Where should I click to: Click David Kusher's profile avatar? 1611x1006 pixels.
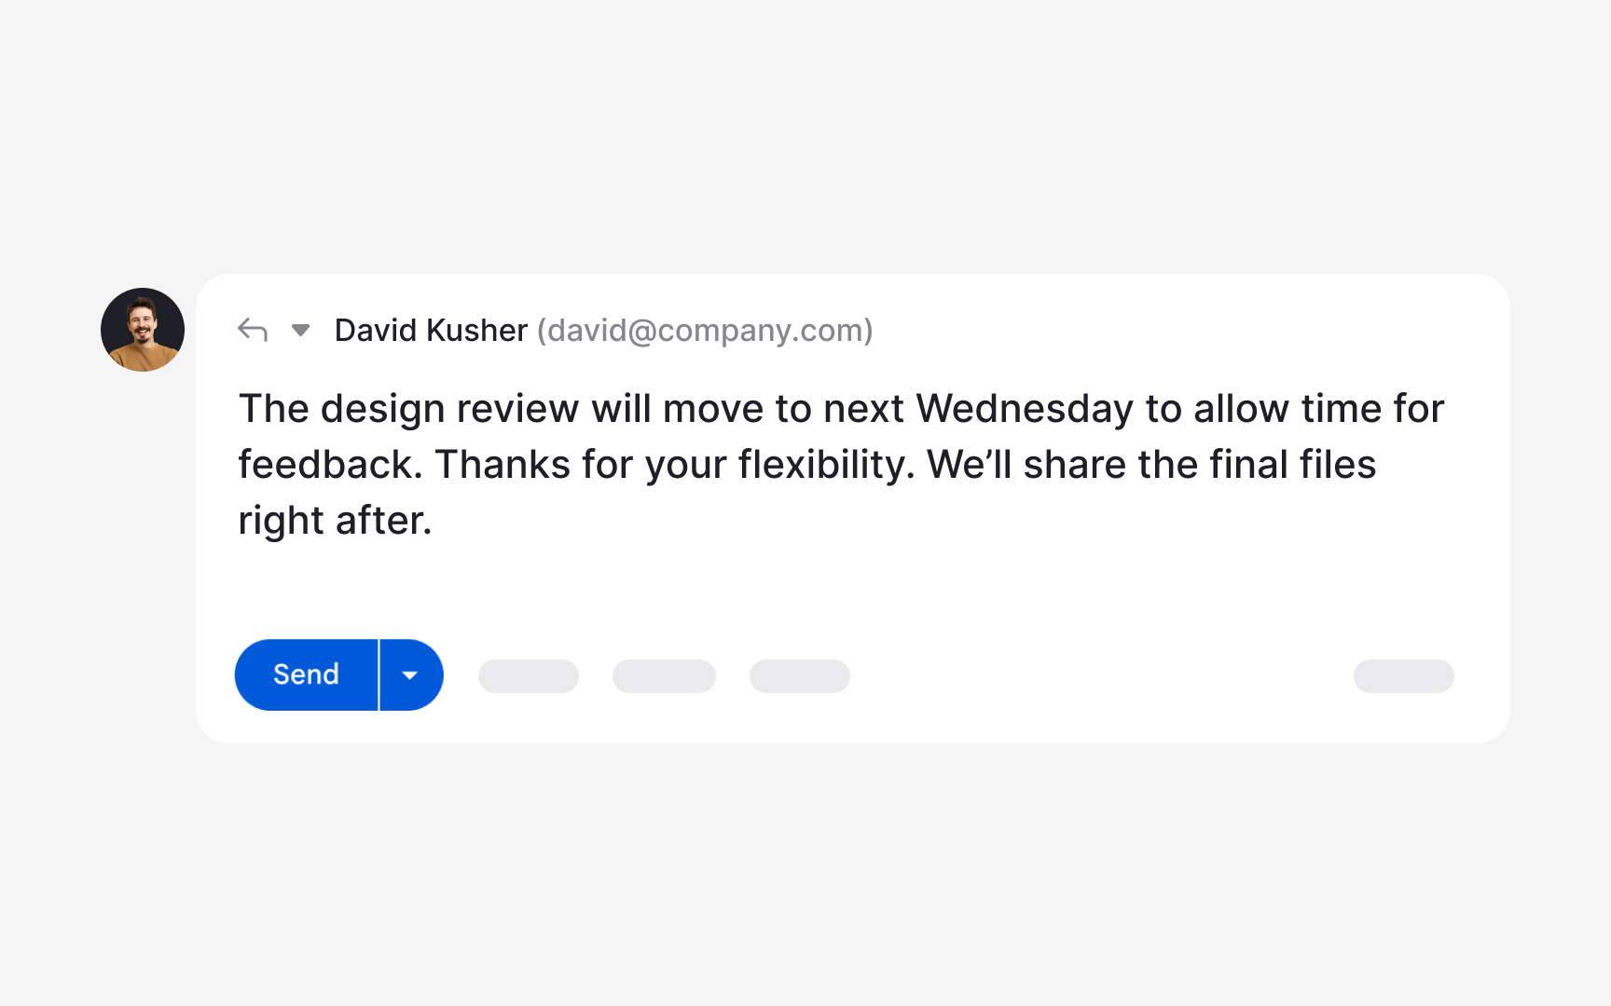pyautogui.click(x=143, y=330)
